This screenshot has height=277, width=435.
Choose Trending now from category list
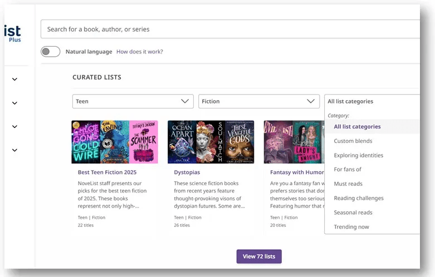[x=351, y=227]
